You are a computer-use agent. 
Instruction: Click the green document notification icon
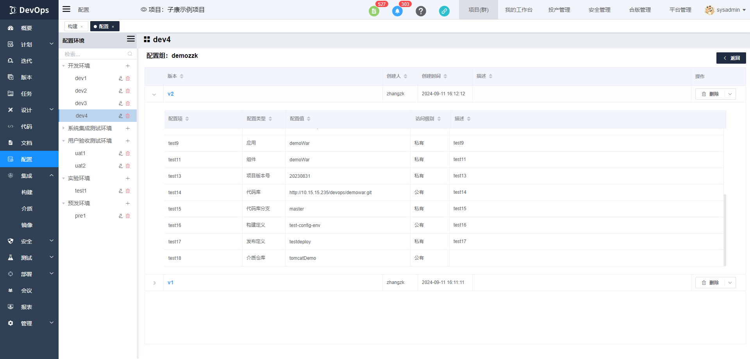[x=374, y=11]
